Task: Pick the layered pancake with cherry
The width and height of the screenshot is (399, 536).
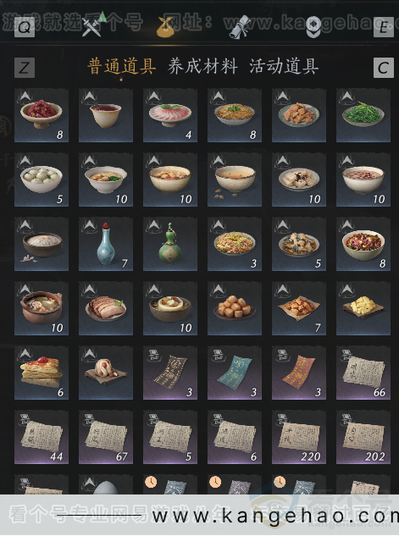Action: pos(42,373)
